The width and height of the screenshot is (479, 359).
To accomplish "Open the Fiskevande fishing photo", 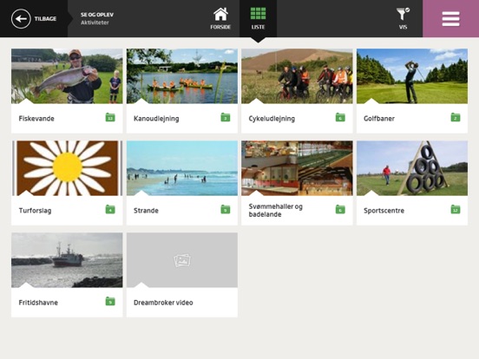I will point(67,76).
